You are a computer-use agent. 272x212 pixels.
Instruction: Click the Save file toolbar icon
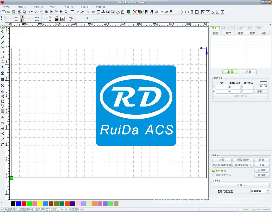coord(14,12)
